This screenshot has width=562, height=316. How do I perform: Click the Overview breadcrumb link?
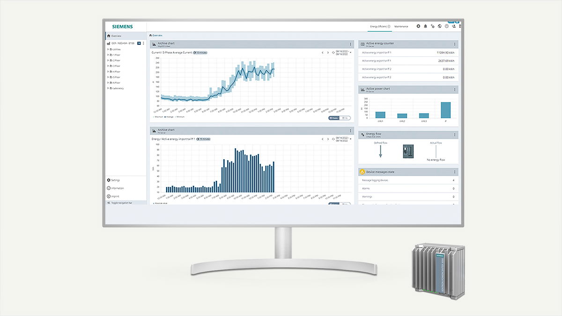[x=155, y=35]
